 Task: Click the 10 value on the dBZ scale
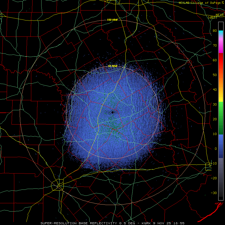point(215,134)
